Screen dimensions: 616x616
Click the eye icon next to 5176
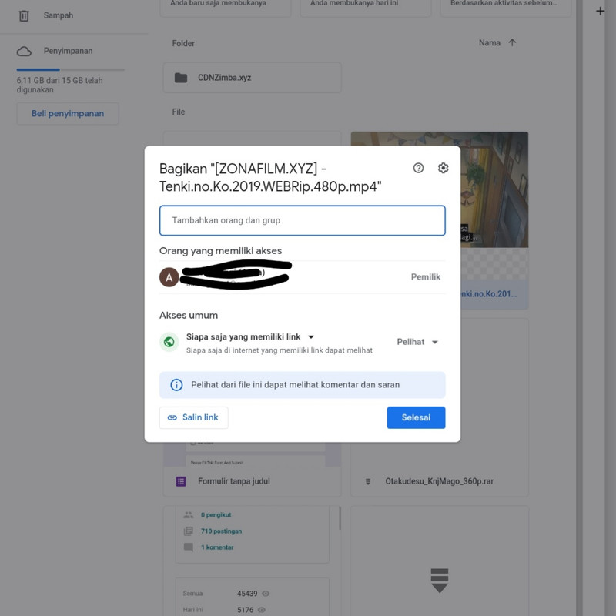262,610
